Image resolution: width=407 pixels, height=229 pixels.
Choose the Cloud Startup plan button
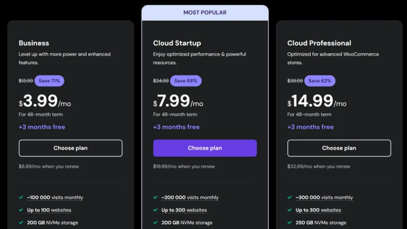tap(205, 148)
